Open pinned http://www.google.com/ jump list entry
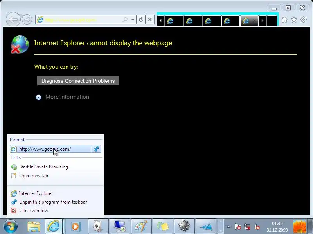 50,149
